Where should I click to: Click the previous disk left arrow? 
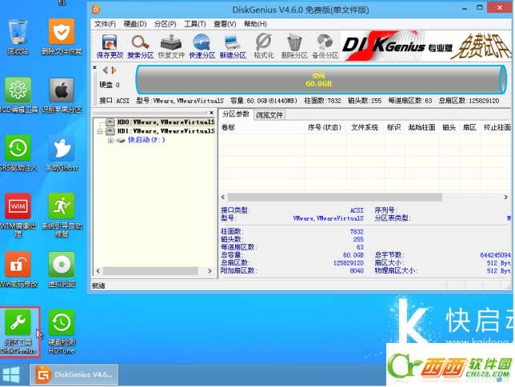[x=106, y=70]
